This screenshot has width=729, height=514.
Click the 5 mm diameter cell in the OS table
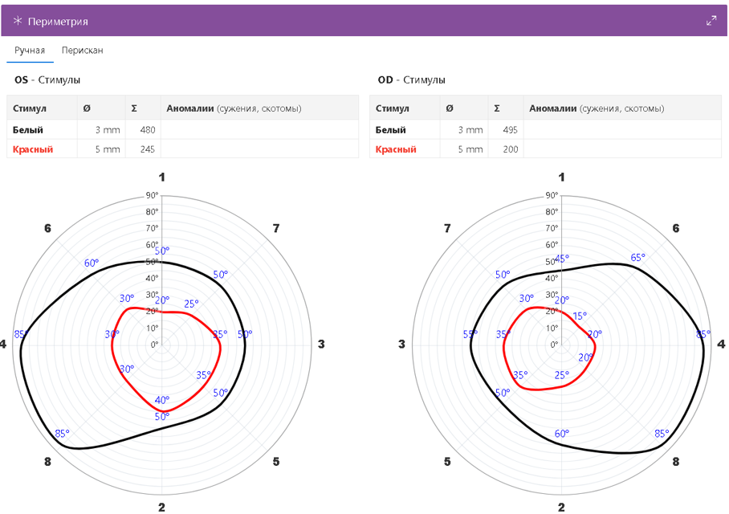(x=107, y=149)
